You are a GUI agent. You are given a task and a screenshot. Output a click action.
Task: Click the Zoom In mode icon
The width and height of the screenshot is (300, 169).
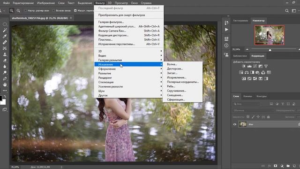click(x=12, y=10)
